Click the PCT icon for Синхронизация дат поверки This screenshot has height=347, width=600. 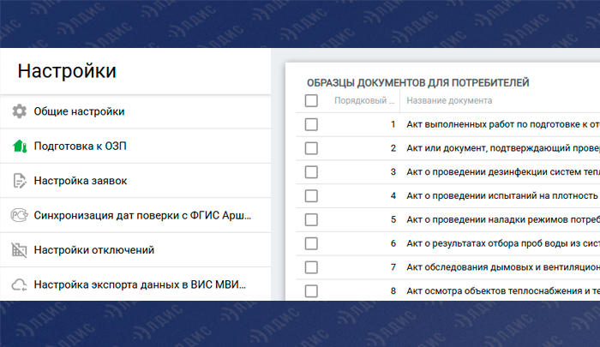click(19, 215)
